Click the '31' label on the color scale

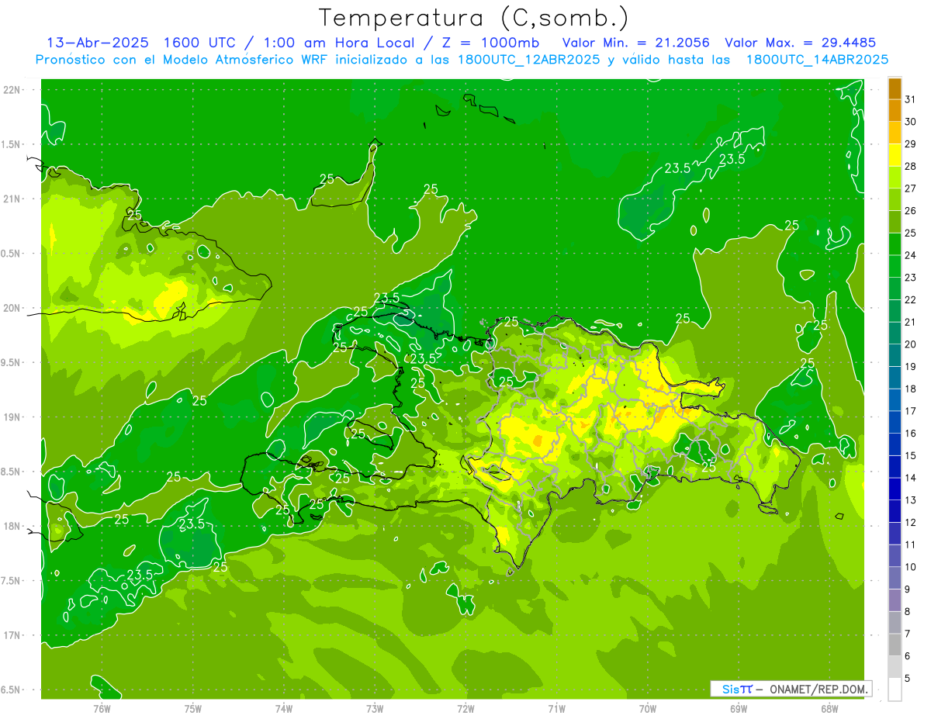[x=911, y=99]
